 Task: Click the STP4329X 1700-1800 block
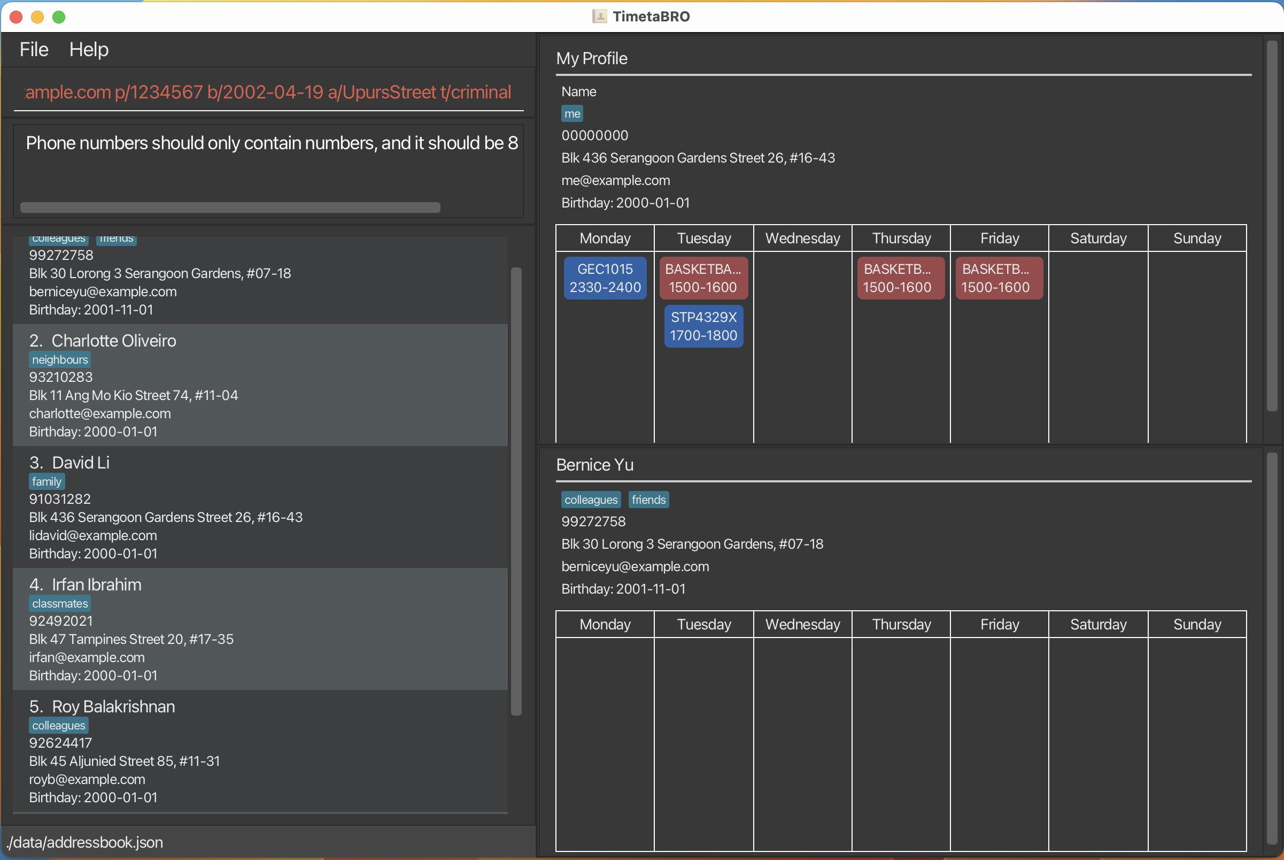pyautogui.click(x=703, y=326)
